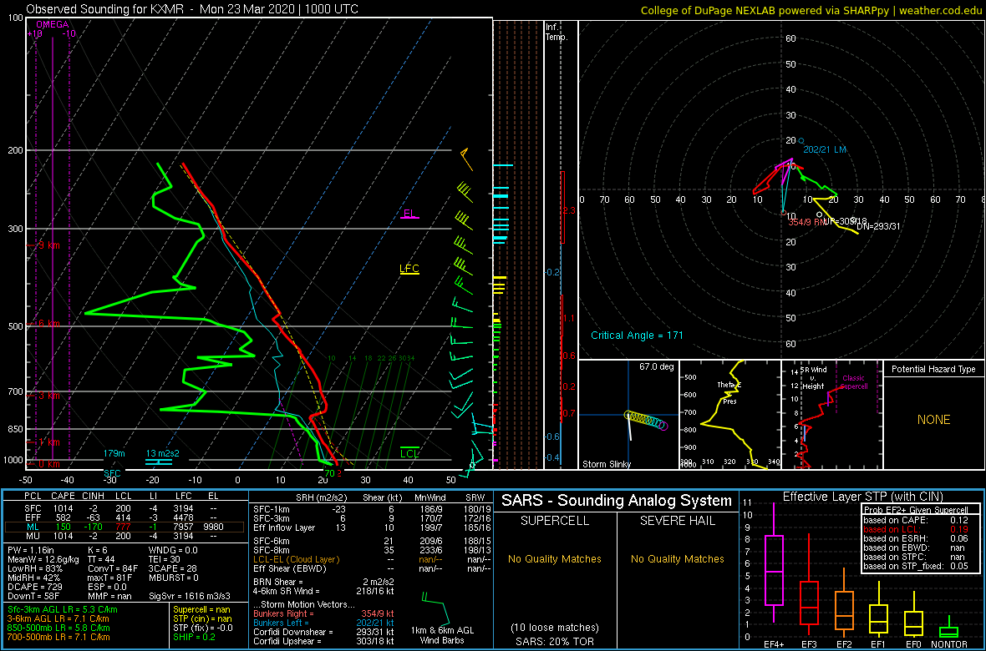Click the 'SARS - Sounding Analog System' heading
The width and height of the screenshot is (986, 651).
pos(617,501)
